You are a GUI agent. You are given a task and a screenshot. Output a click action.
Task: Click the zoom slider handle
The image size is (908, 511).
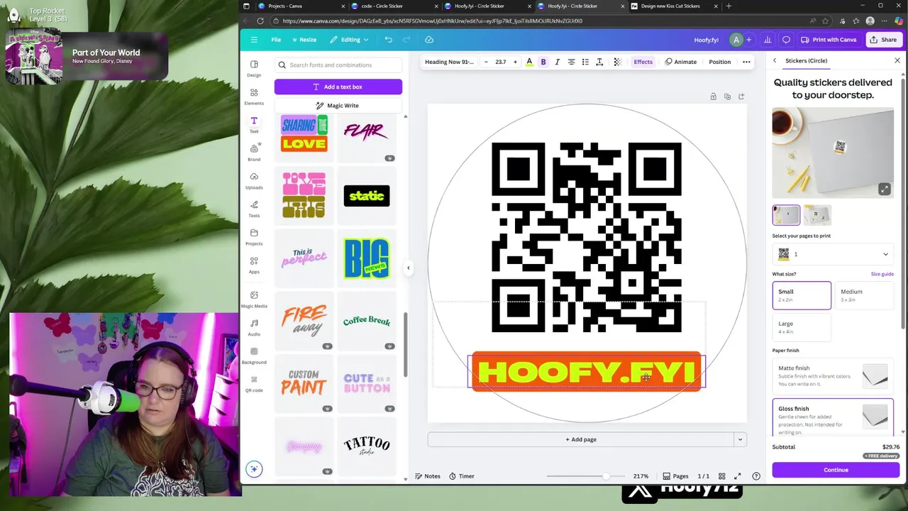[605, 476]
